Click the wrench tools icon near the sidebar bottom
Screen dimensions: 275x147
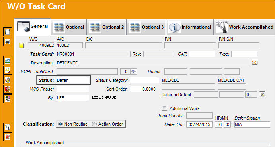pyautogui.click(x=8, y=128)
